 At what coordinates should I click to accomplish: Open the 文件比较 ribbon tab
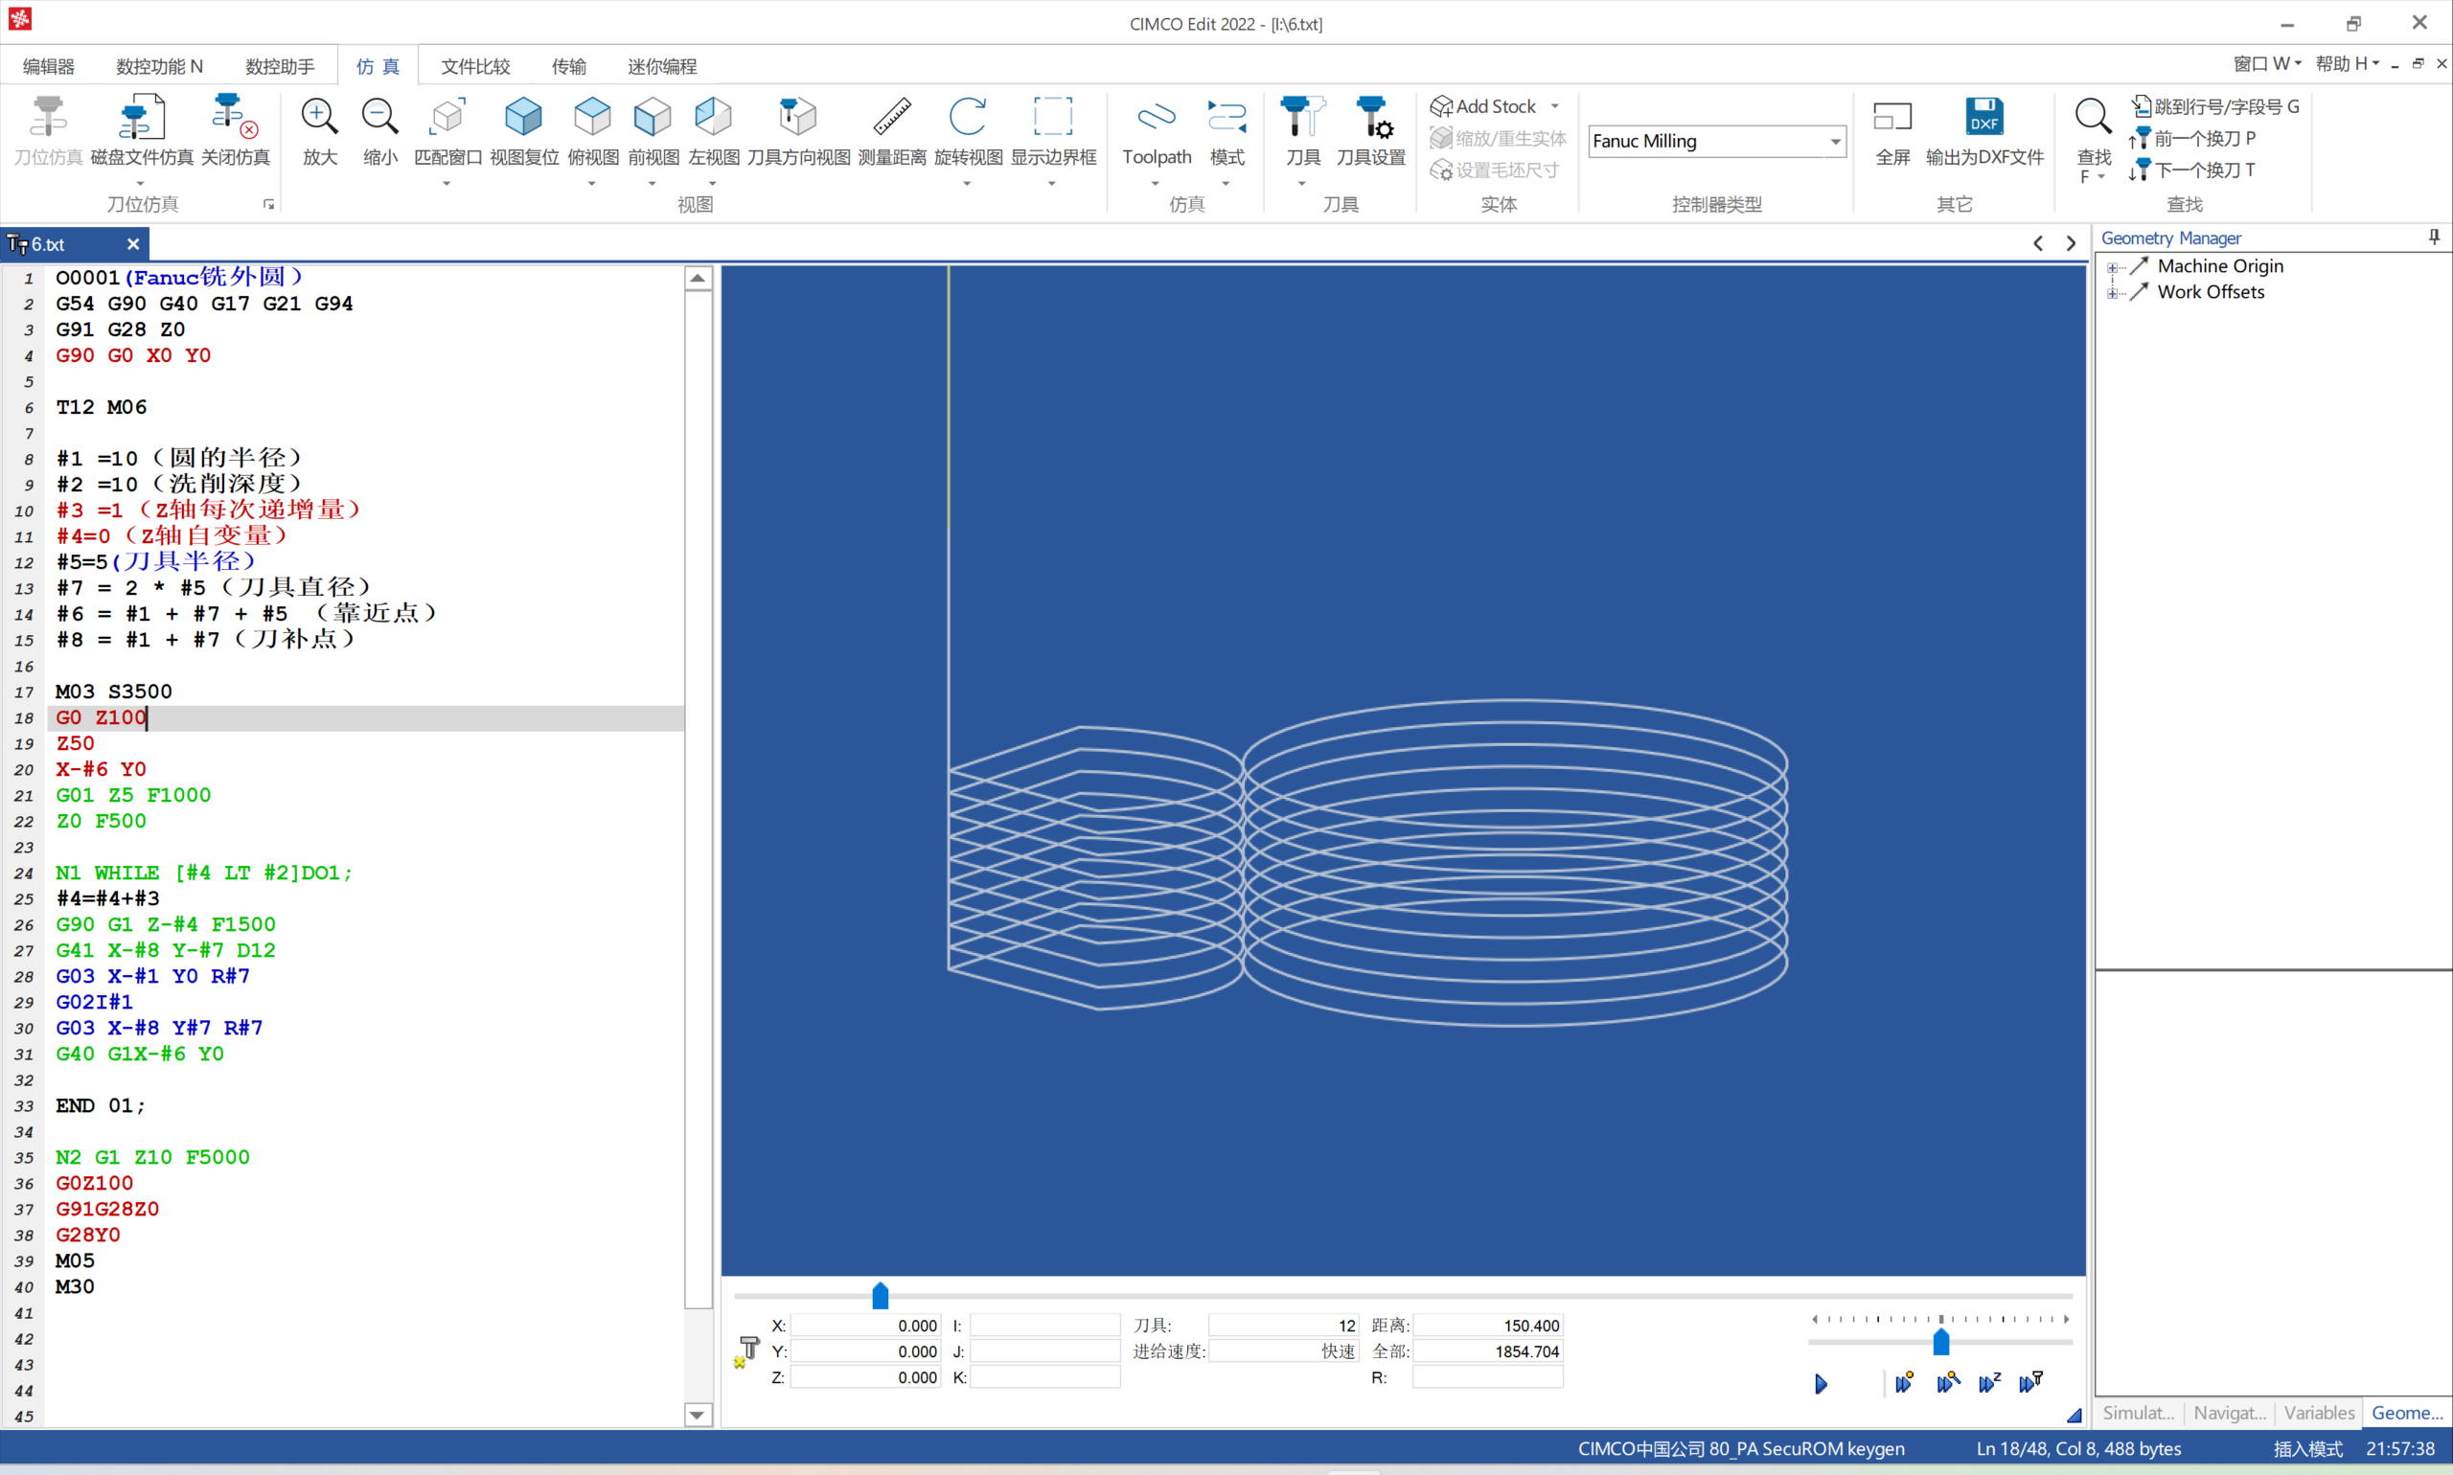475,67
